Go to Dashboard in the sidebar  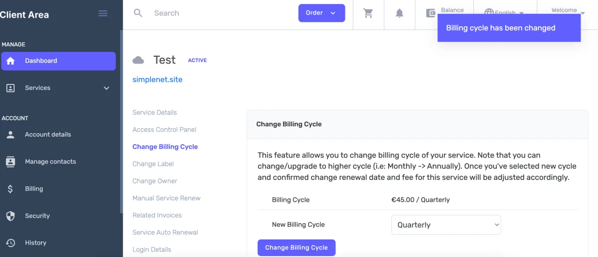point(58,61)
